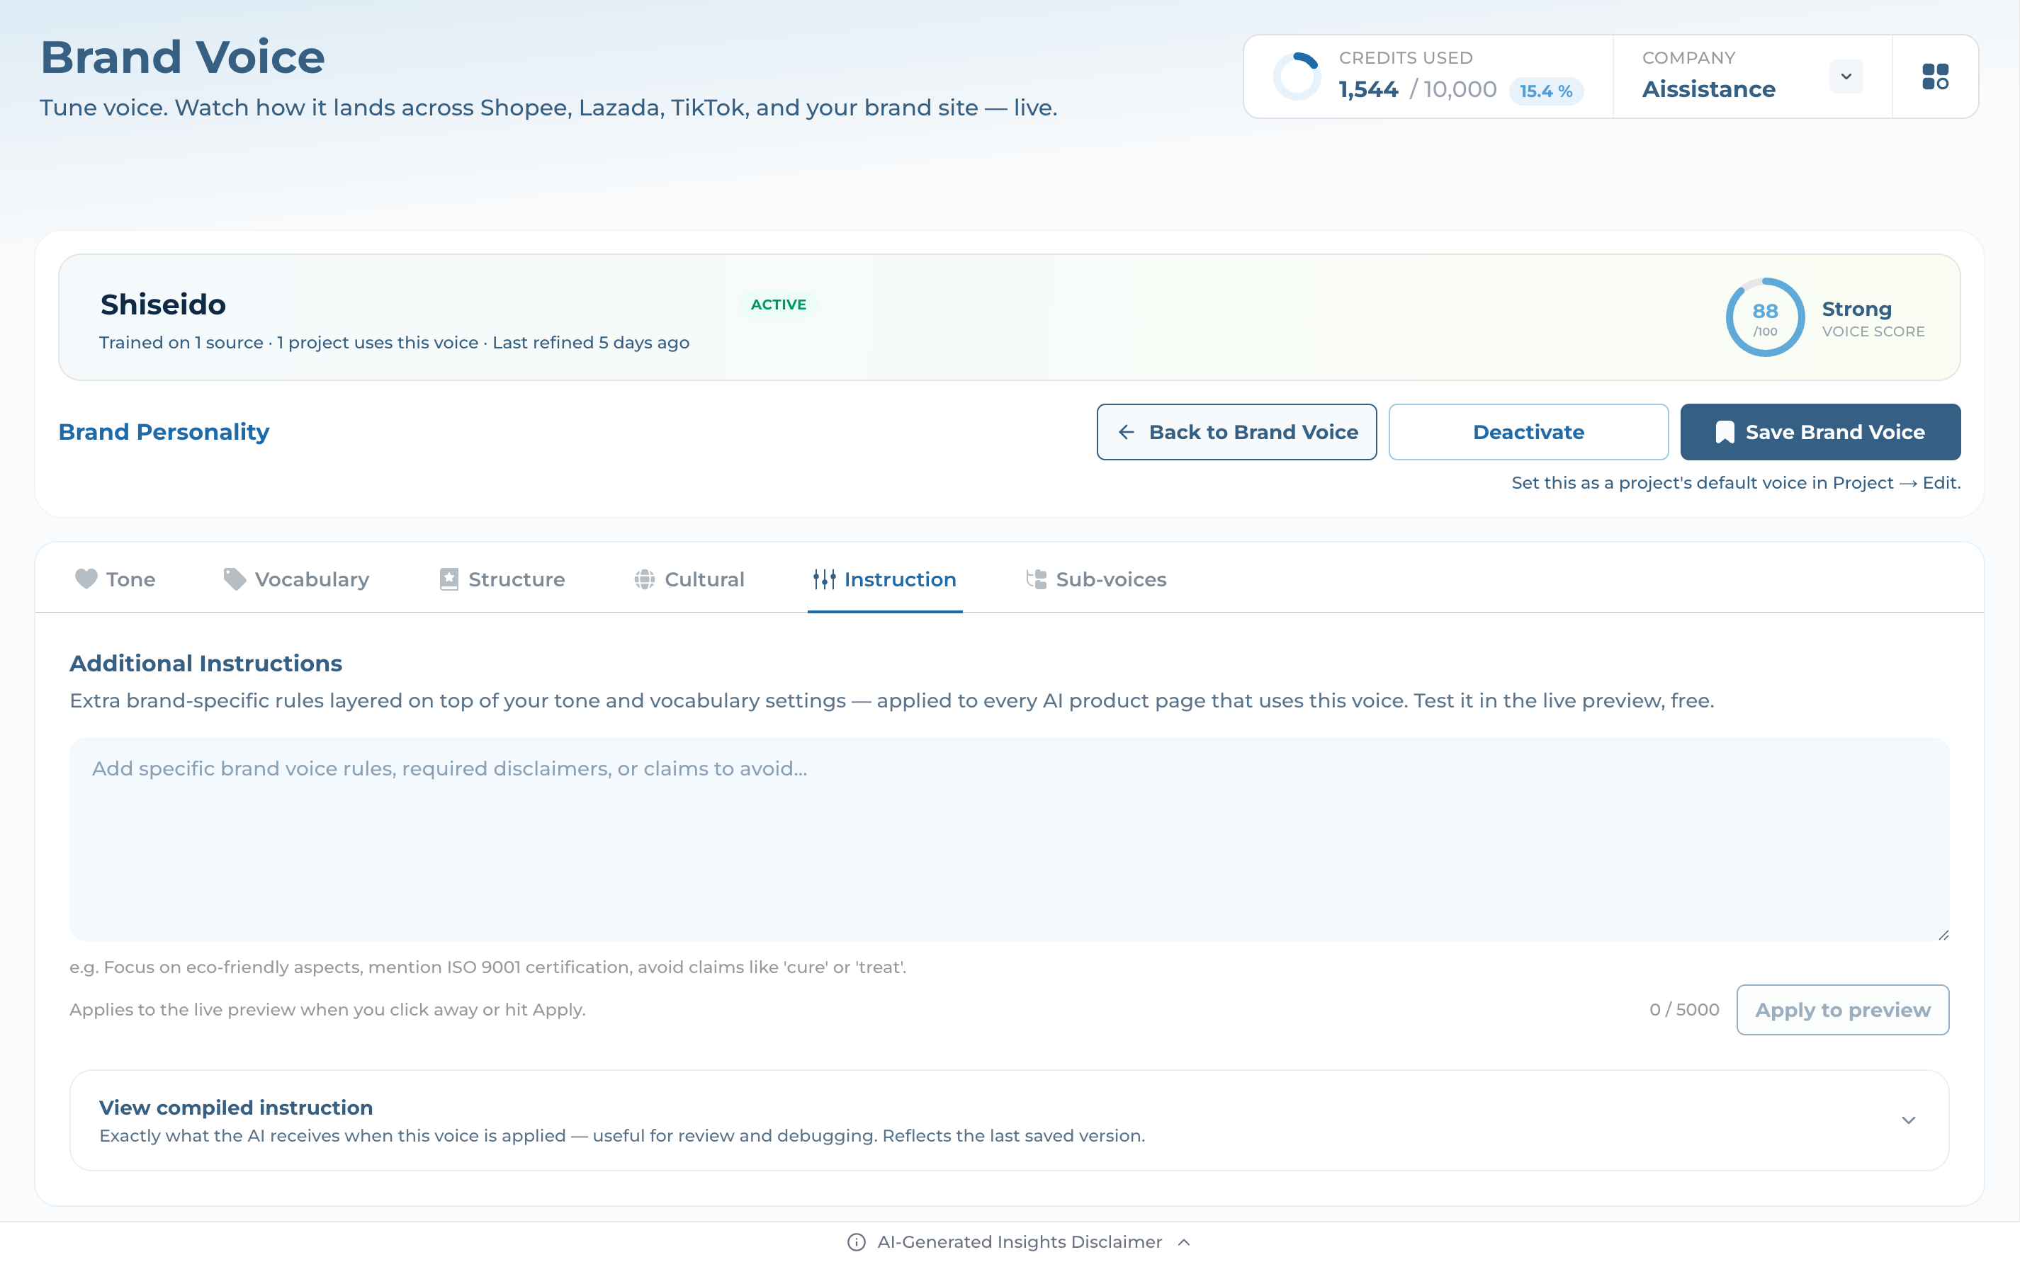Screen dimensions: 2020x1262
Task: Click the Additional Instructions heading
Action: [205, 664]
